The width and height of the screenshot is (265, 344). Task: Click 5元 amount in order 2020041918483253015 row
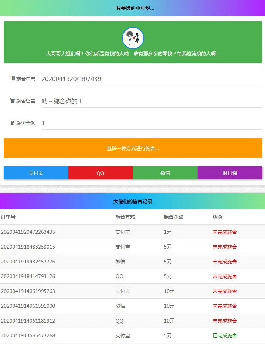(x=168, y=247)
